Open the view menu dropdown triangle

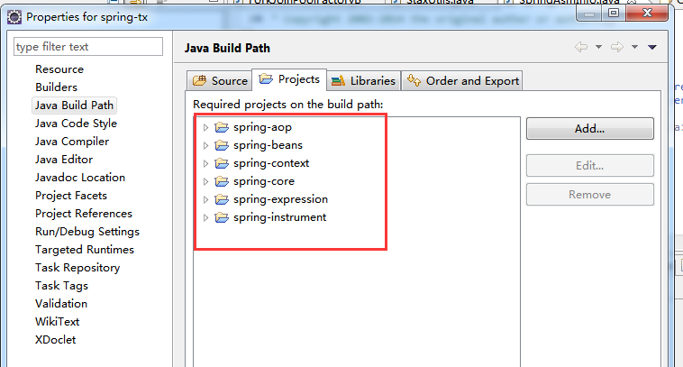coord(652,47)
